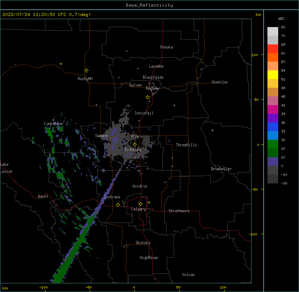Pick the dark green 20-10 dBZ swatch
Image resolution: width=299 pixels, height=292 pixels.
273,153
